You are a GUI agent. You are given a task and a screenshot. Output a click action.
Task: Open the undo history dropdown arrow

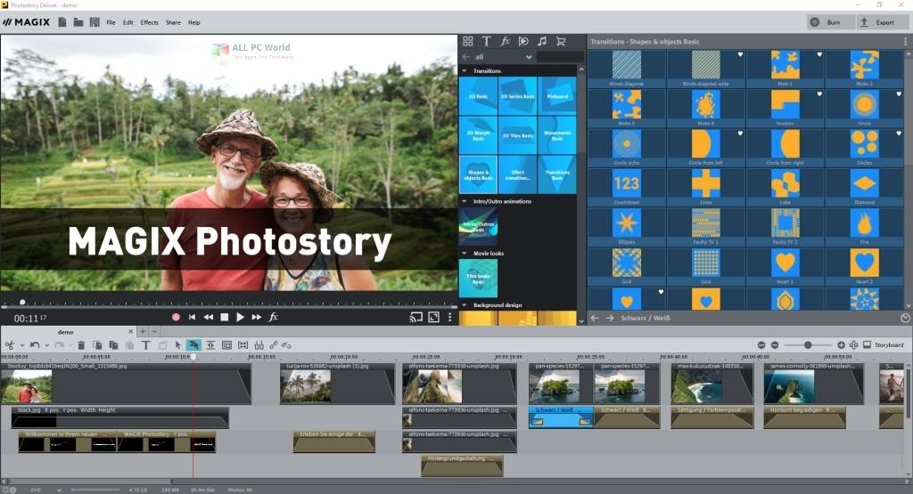tap(46, 345)
